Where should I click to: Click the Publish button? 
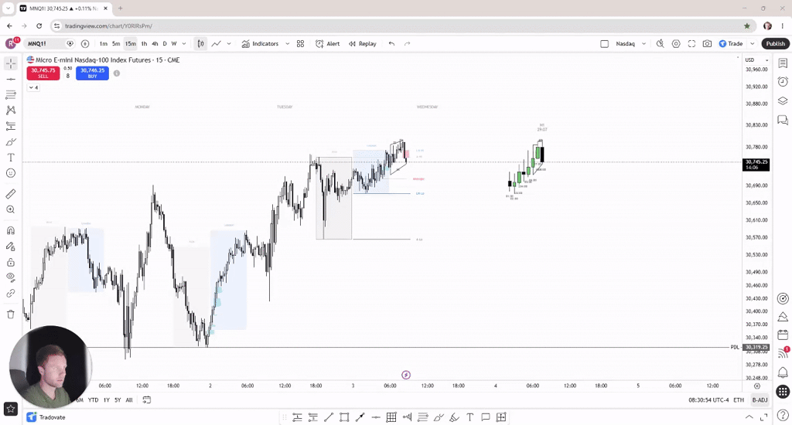[x=775, y=44]
